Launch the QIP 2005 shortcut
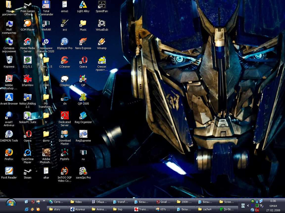The width and height of the screenshot is (285, 213). (83, 99)
